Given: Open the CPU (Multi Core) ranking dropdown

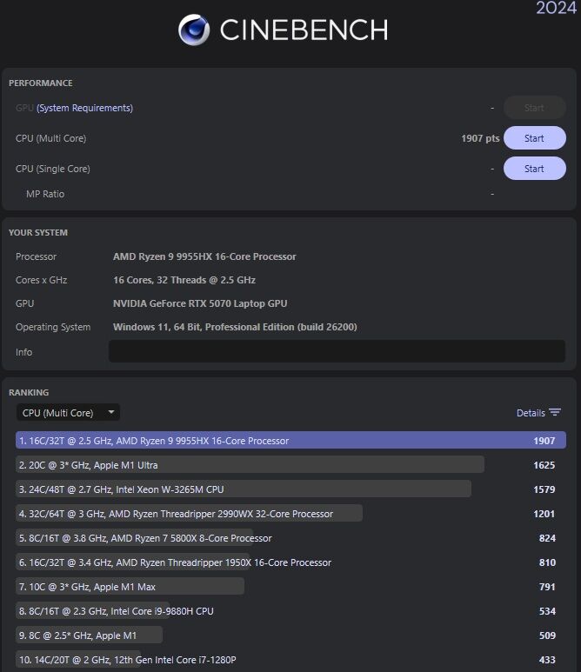Looking at the screenshot, I should [68, 413].
